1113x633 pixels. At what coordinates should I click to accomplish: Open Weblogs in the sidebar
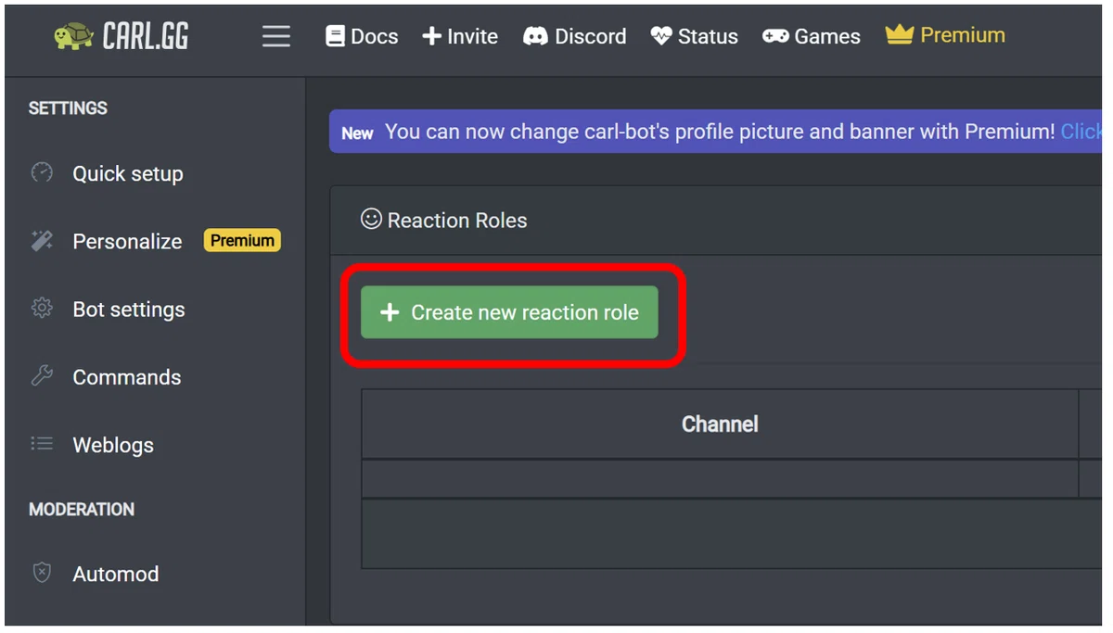point(113,445)
